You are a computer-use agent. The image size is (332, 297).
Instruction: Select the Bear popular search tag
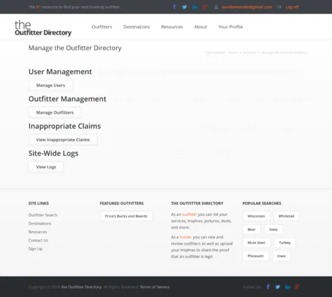pyautogui.click(x=252, y=230)
